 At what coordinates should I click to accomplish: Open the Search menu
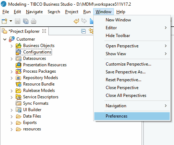(x=54, y=12)
